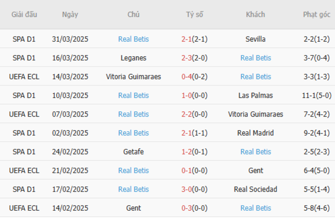The image size is (335, 220).
Task: Select the 1-0 score against Las Palmas
Action: pyautogui.click(x=187, y=95)
